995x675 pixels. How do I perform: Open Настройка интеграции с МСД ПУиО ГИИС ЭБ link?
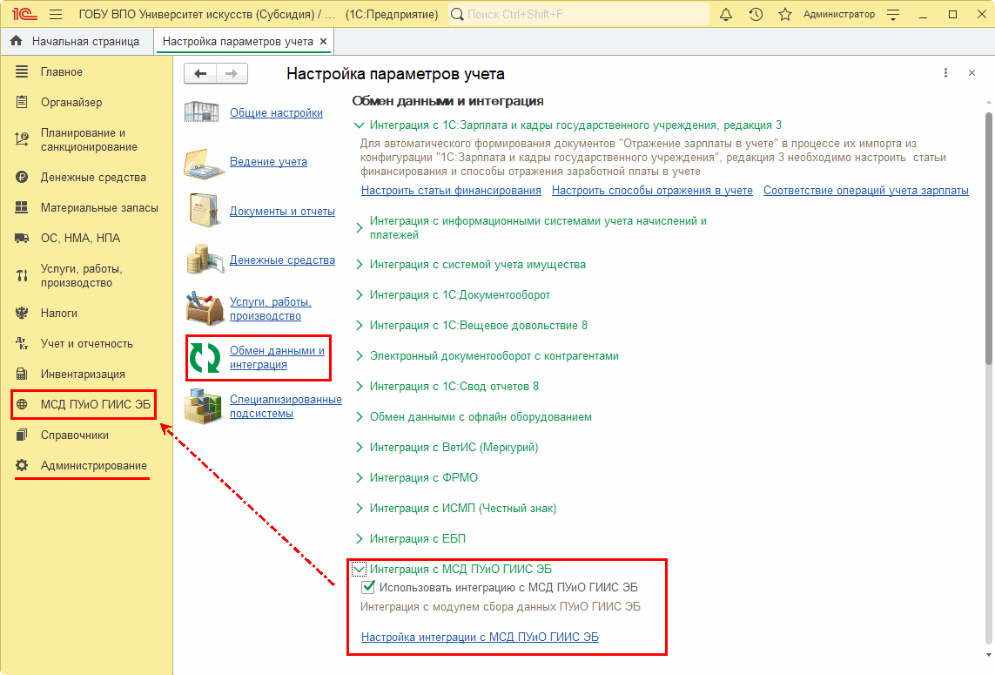480,638
